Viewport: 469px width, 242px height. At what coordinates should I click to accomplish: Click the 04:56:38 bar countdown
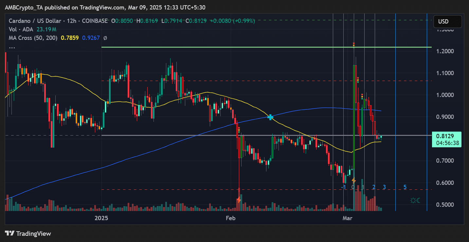coord(447,143)
